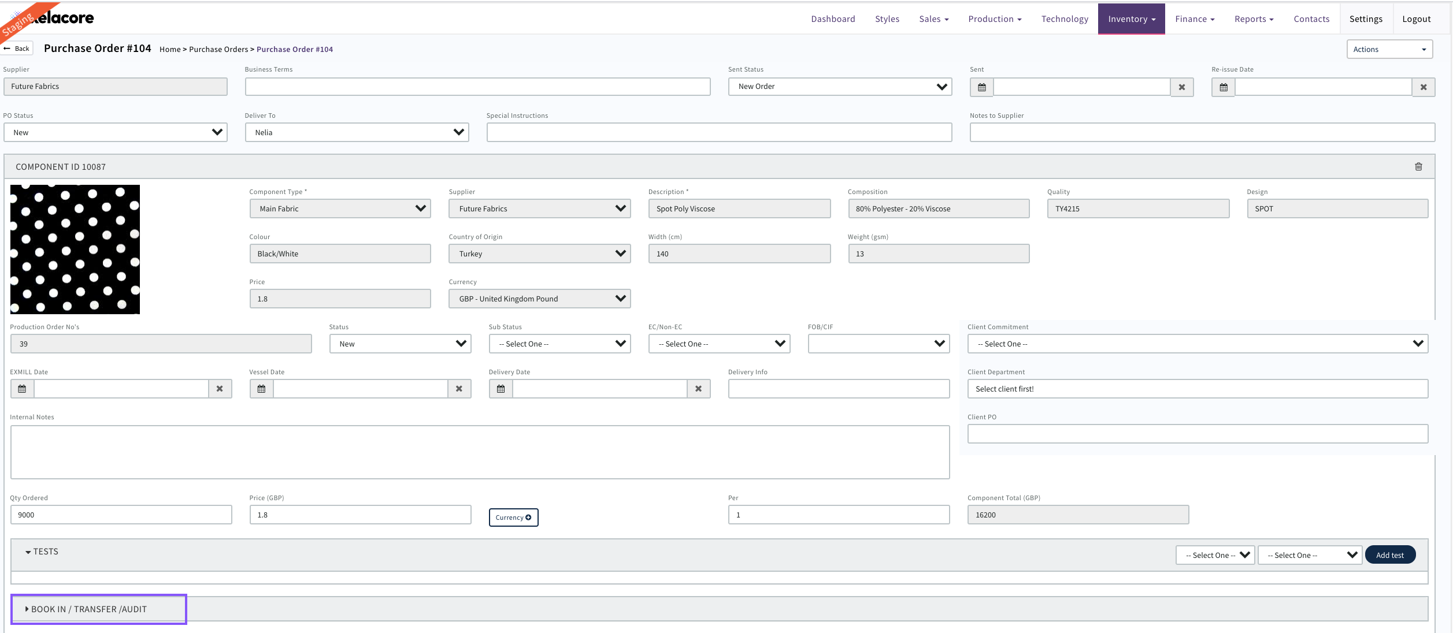Open the Sent Status dropdown
The height and width of the screenshot is (633, 1453).
pyautogui.click(x=839, y=87)
